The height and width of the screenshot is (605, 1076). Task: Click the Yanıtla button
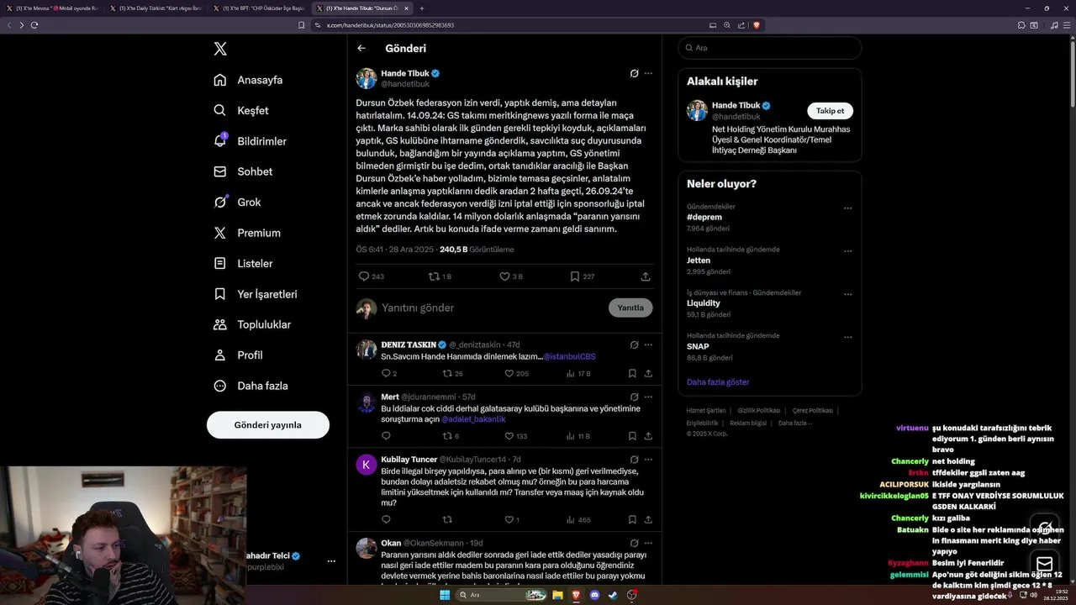click(630, 308)
